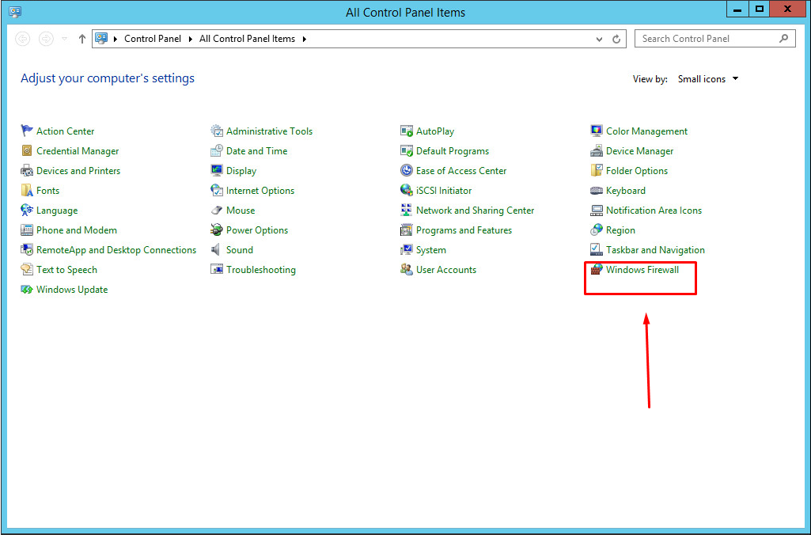Click the Sound speaker icon

click(217, 250)
